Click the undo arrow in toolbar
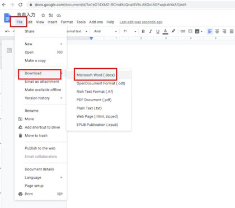Image resolution: width=235 pixels, height=208 pixels. [7, 31]
